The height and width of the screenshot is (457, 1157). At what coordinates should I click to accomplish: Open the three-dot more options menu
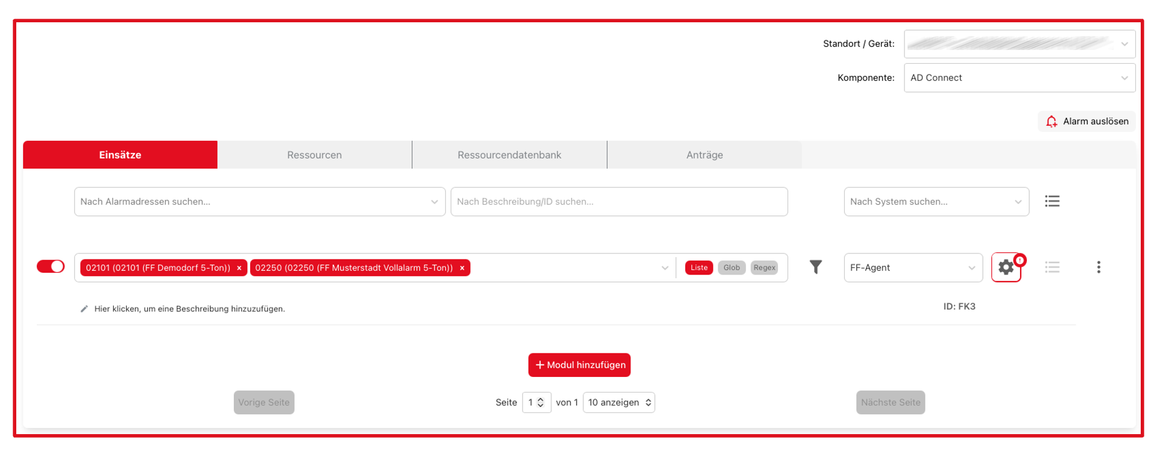click(x=1099, y=267)
